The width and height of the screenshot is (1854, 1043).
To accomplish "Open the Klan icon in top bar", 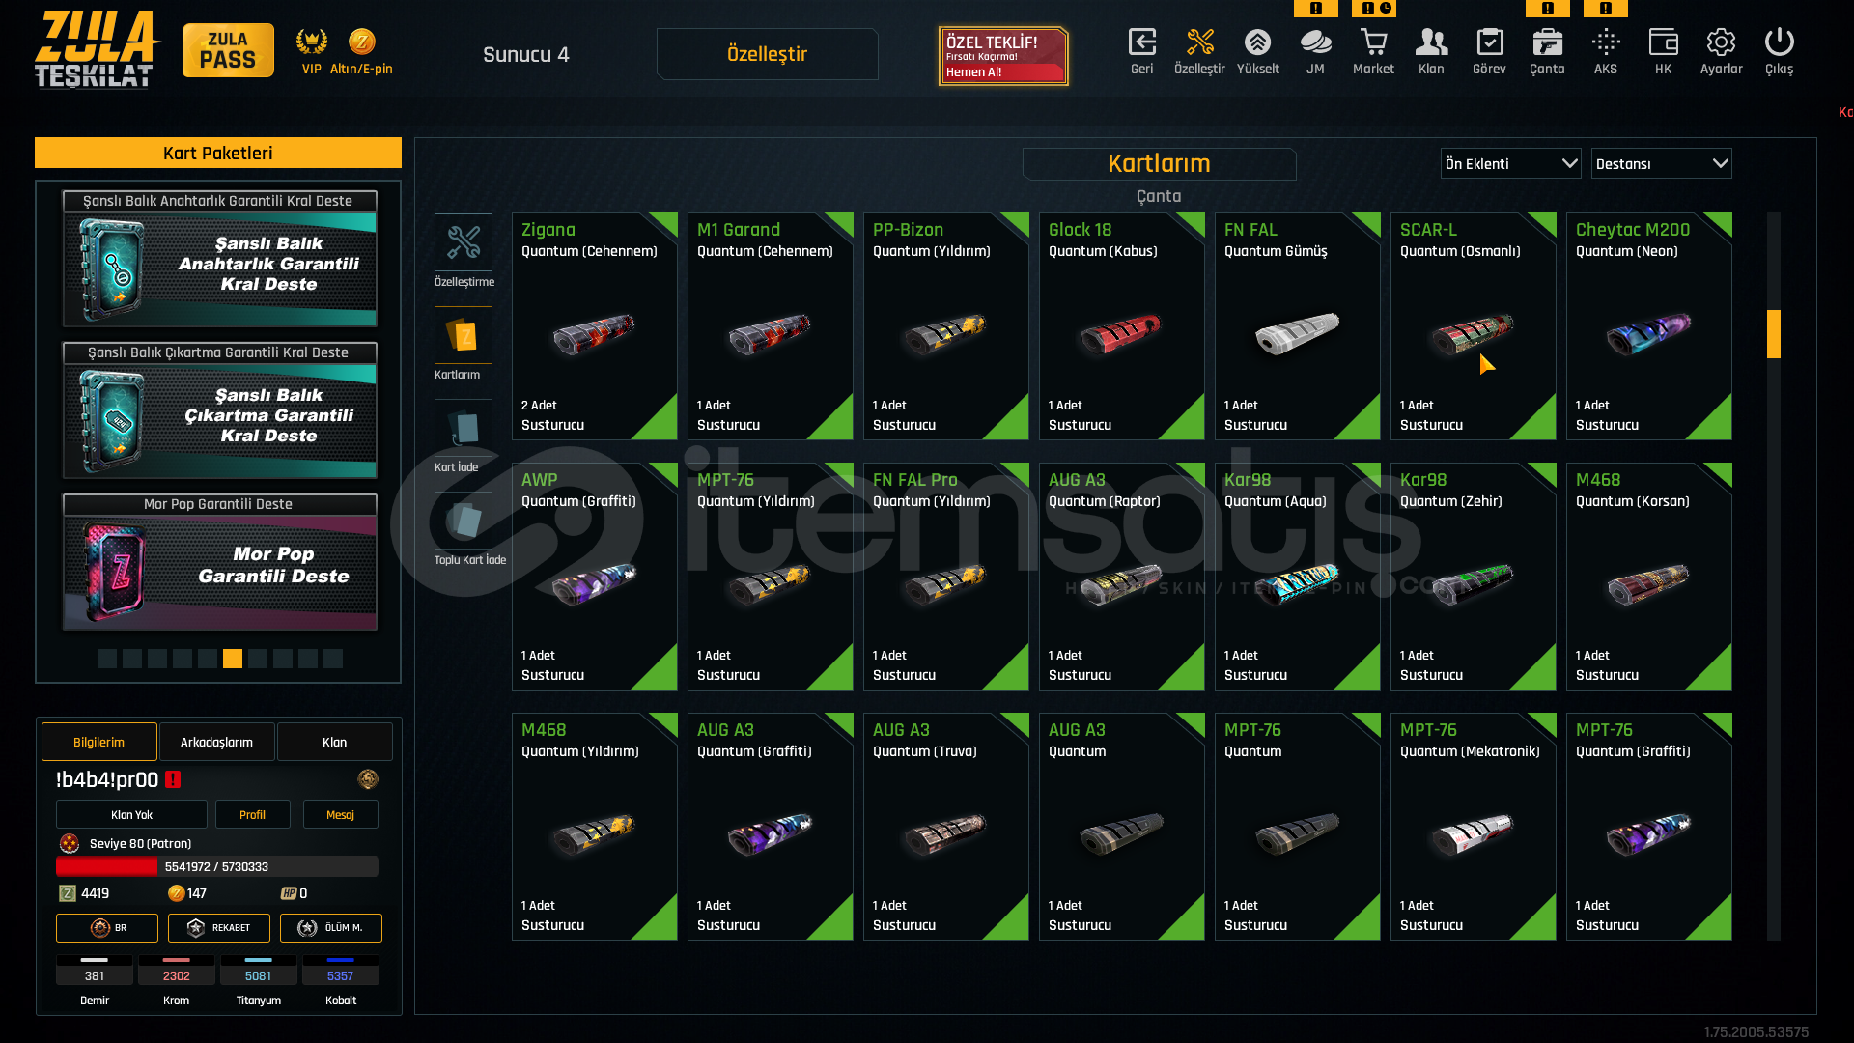I will coord(1431,42).
